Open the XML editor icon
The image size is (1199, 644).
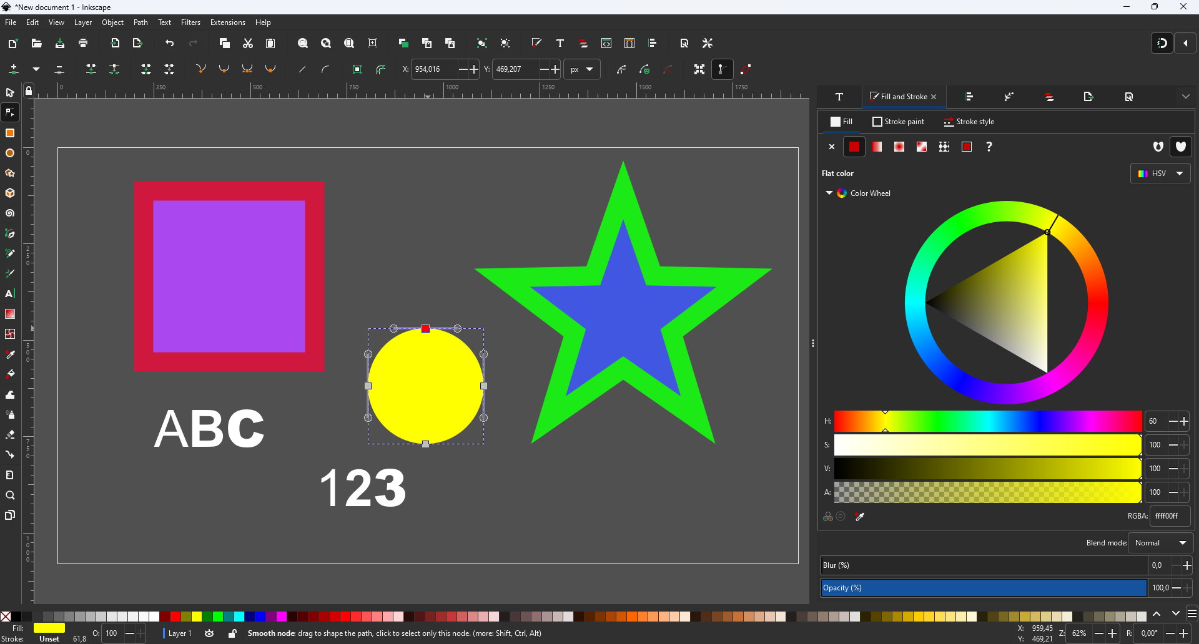pos(606,43)
